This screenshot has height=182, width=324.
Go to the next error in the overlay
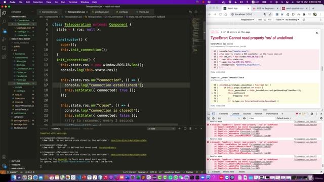(x=217, y=32)
